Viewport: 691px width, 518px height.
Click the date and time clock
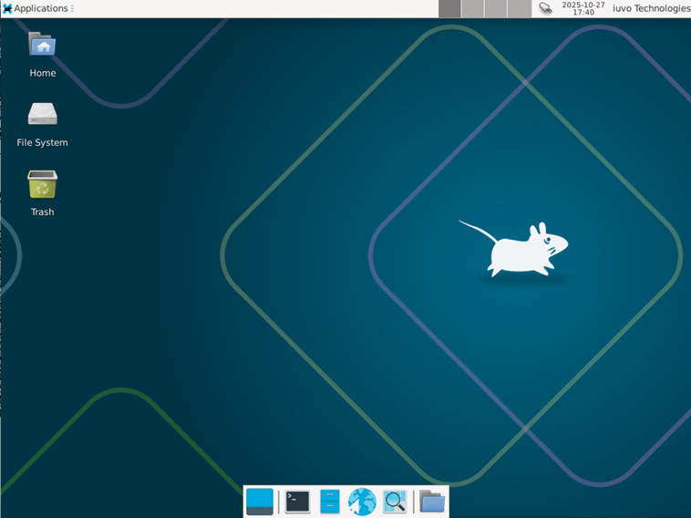click(x=583, y=8)
